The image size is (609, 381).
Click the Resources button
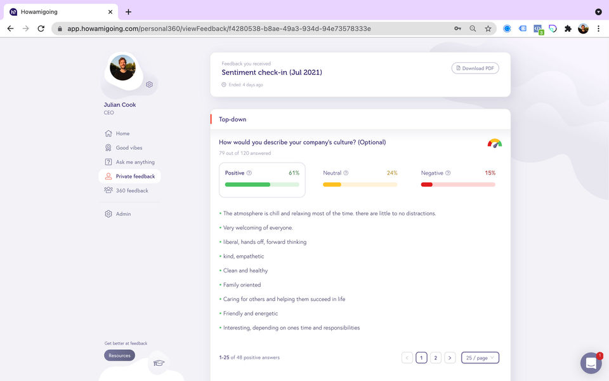click(x=120, y=356)
